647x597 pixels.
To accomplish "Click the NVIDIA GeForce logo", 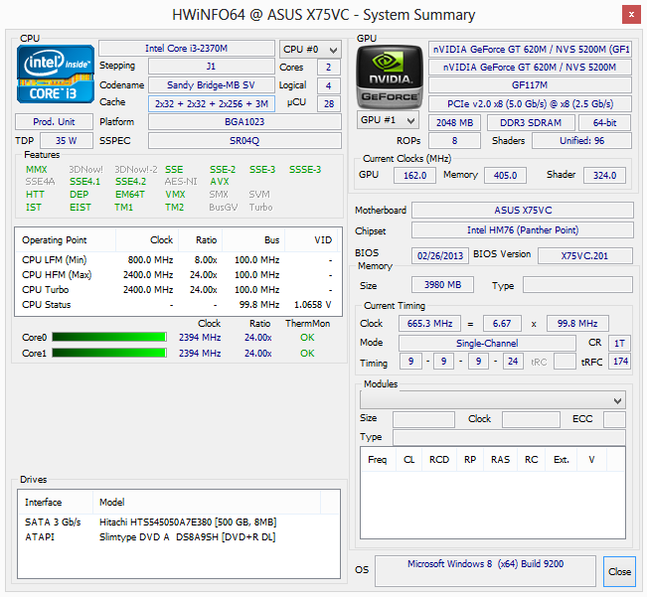I will coord(390,77).
